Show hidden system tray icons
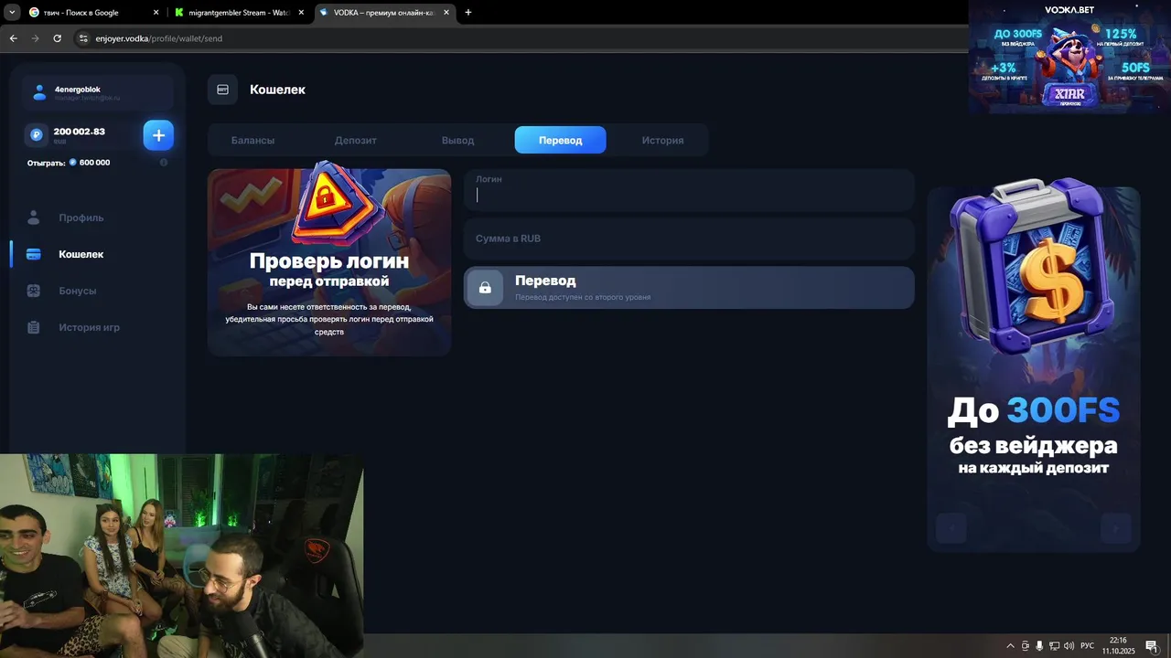The width and height of the screenshot is (1171, 658). [x=1010, y=646]
